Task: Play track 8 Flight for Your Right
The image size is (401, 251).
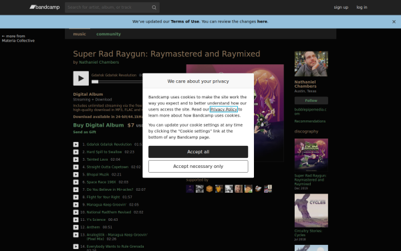Action: coord(76,197)
